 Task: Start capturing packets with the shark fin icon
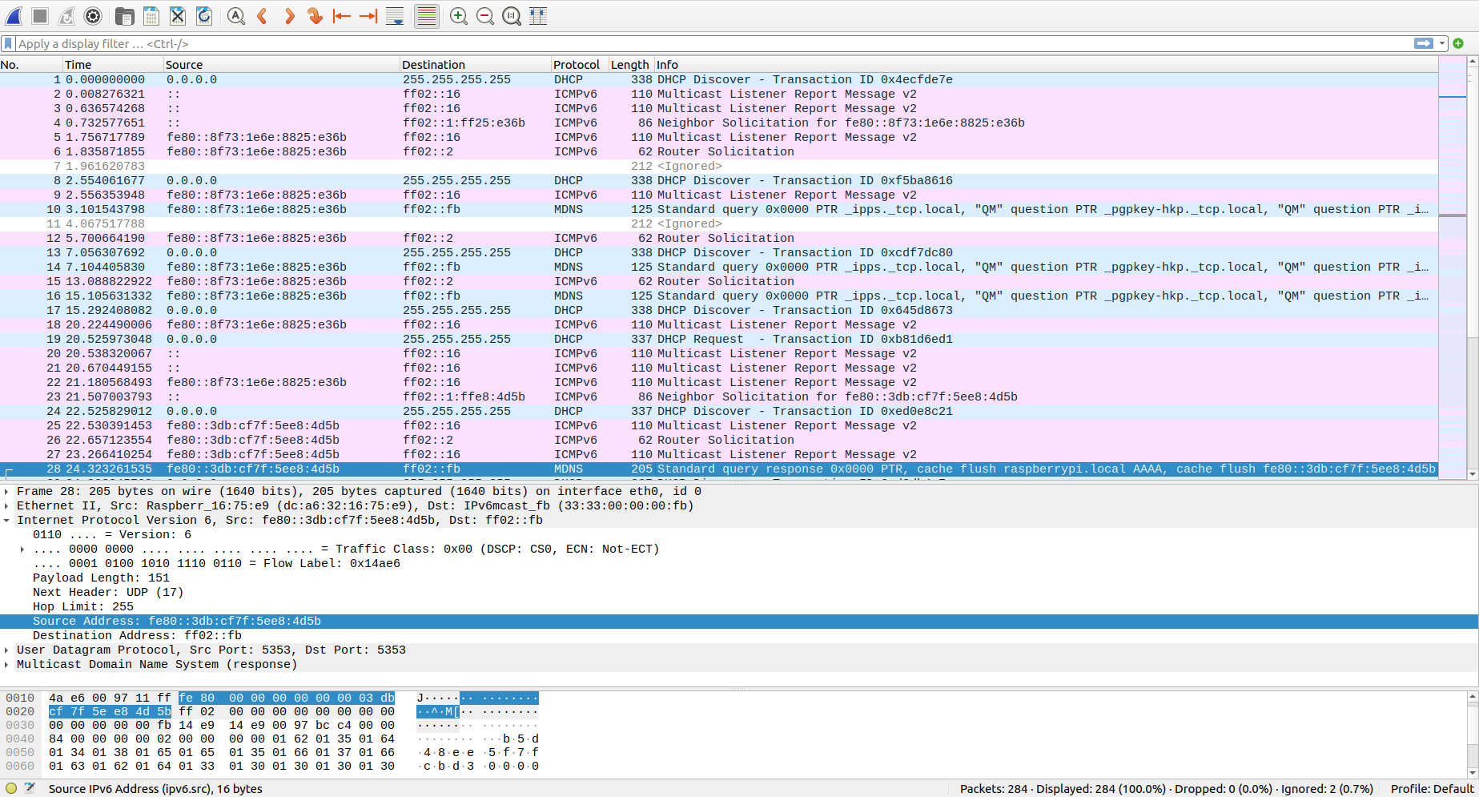(14, 16)
